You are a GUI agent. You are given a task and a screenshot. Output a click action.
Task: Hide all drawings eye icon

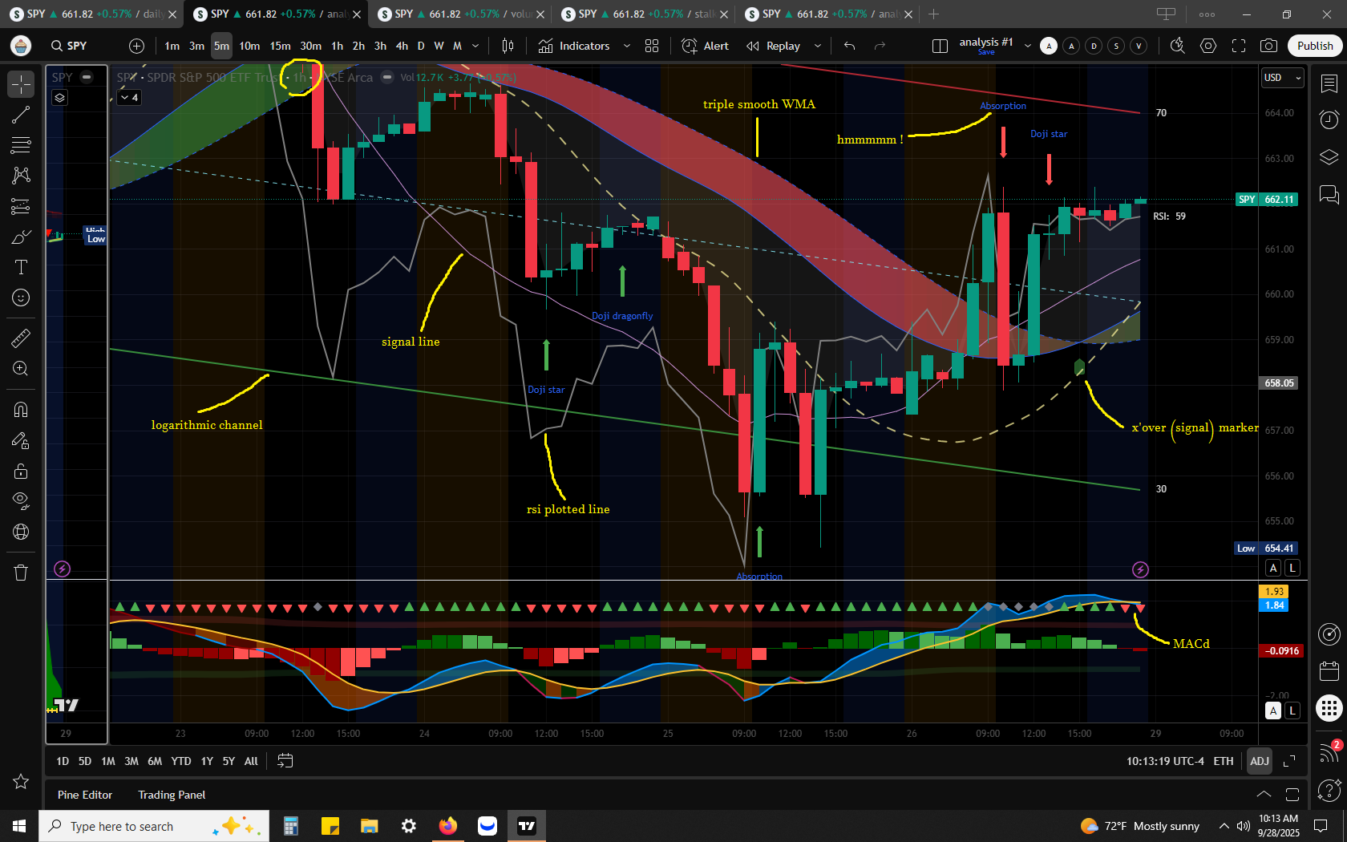pos(21,501)
